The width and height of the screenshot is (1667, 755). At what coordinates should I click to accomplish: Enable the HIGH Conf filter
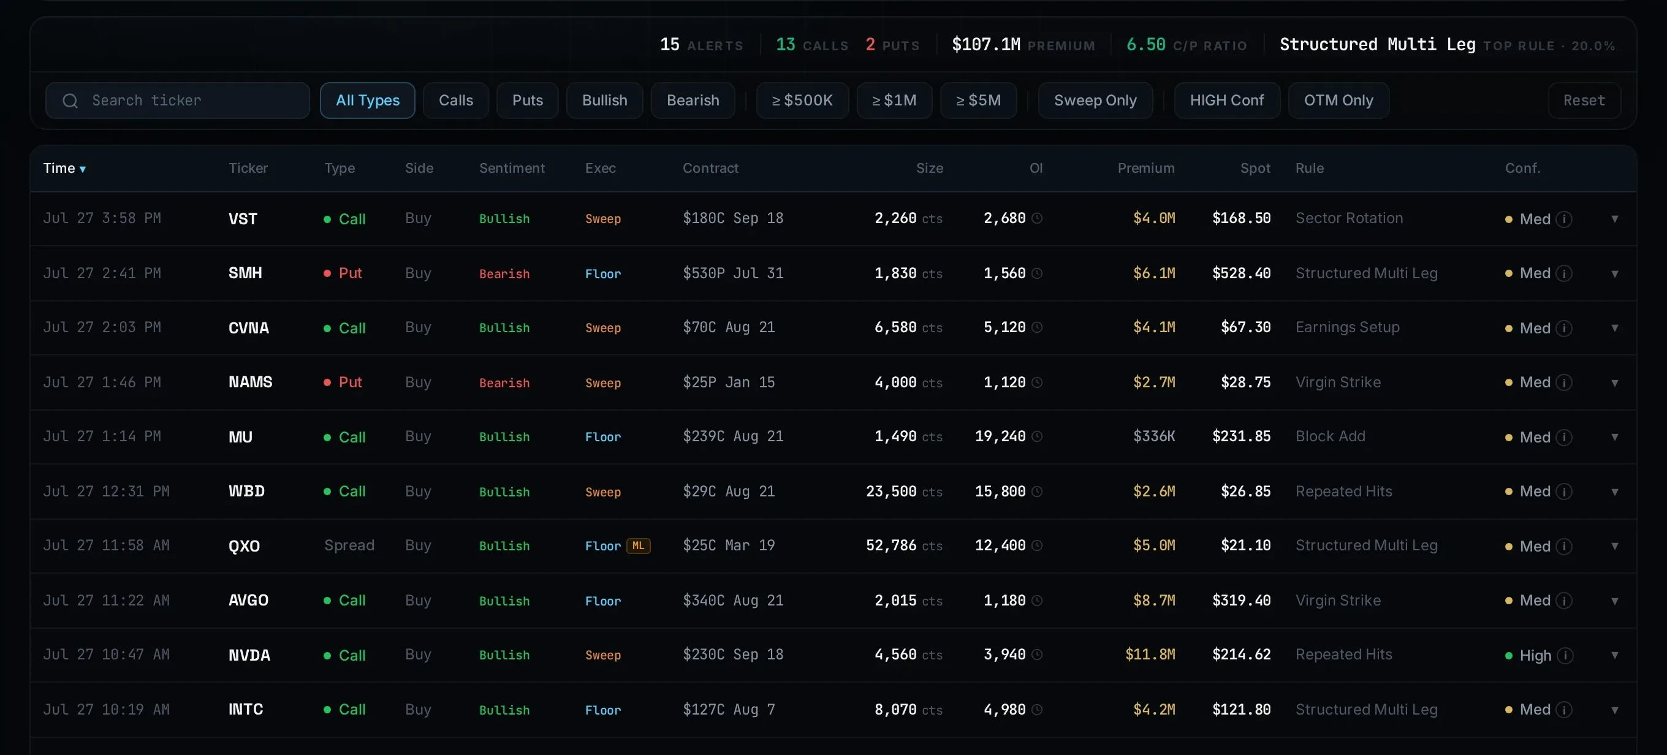coord(1226,101)
